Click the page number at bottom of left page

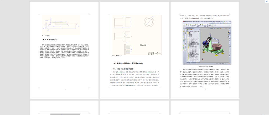pyautogui.click(x=65, y=89)
